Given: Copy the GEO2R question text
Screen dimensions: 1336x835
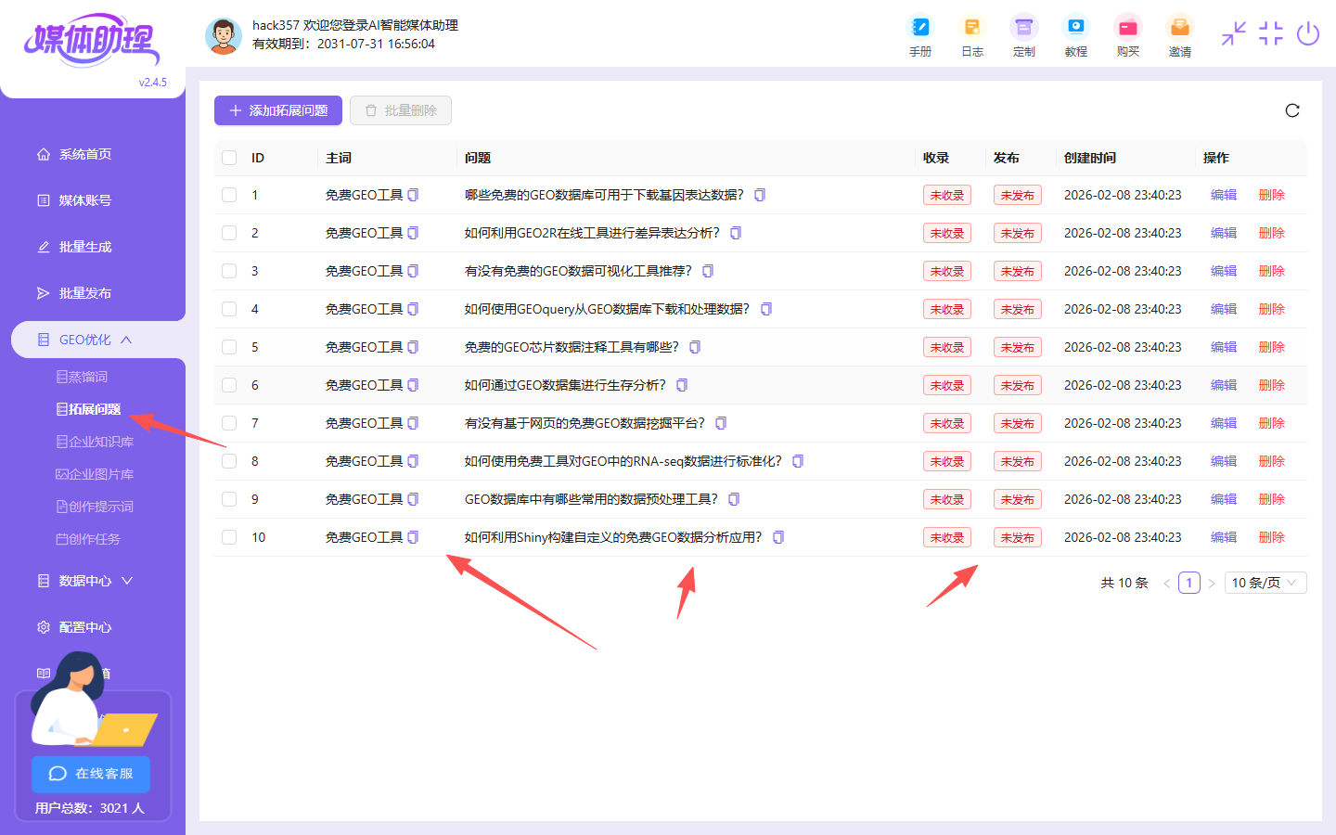Looking at the screenshot, I should coord(736,233).
